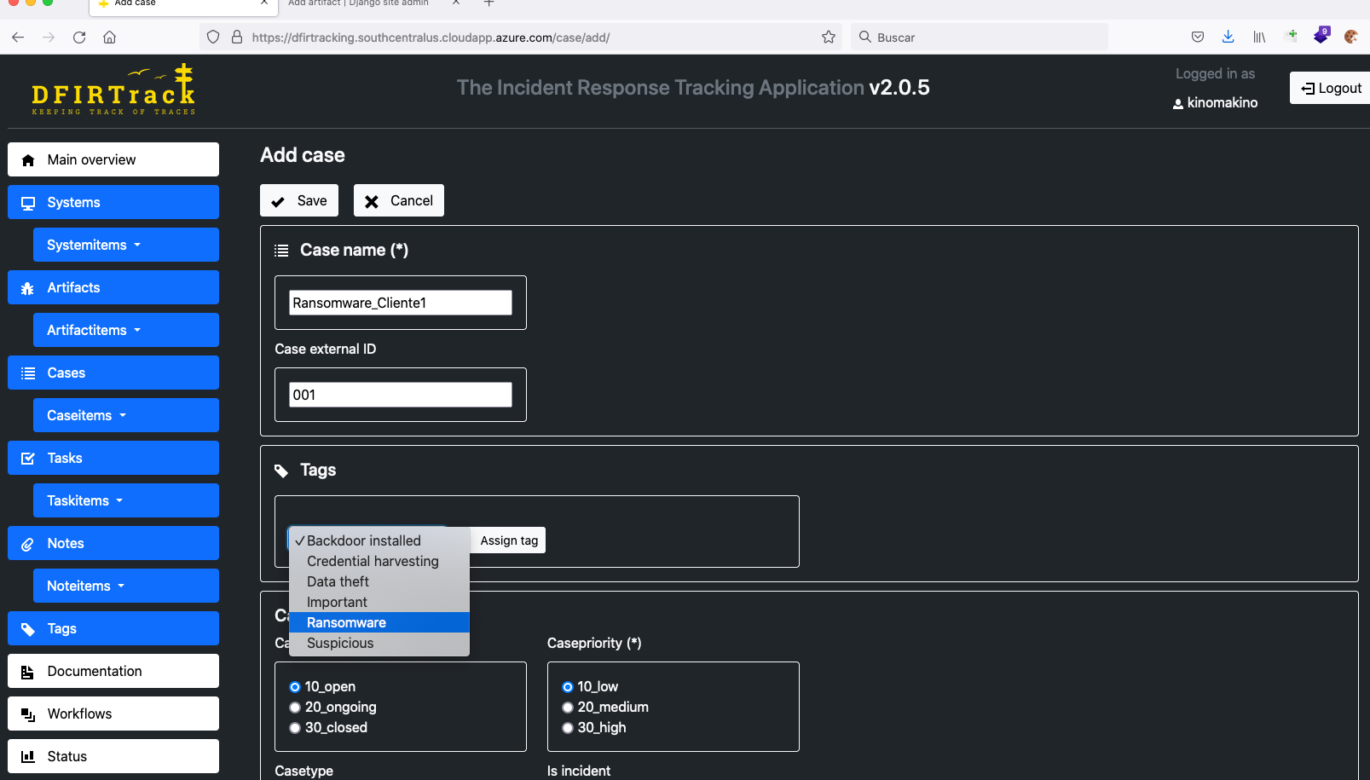Choose Ransomware from the tag list
This screenshot has width=1370, height=780.
point(346,623)
